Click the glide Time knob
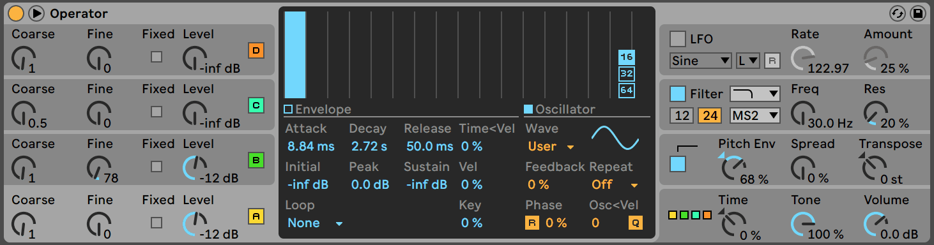934x245 pixels. click(x=733, y=224)
